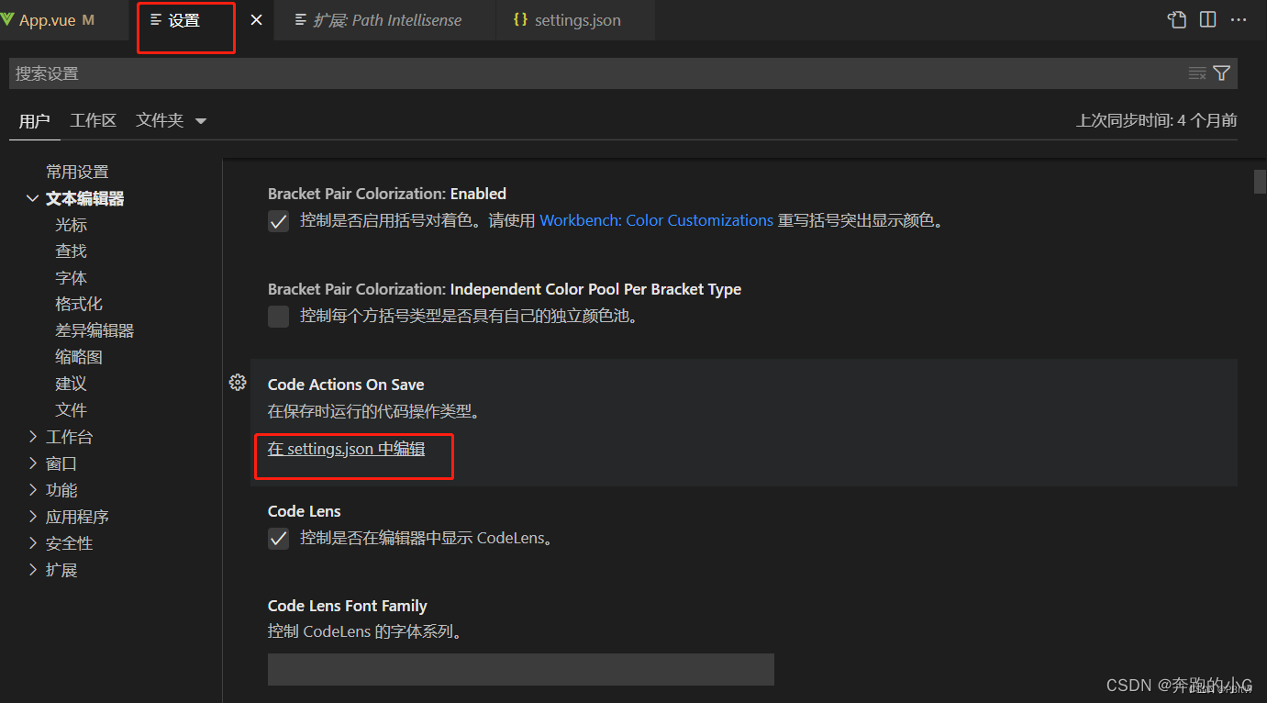Open the 文件夹 dropdown arrow
Screen dimensions: 1267x703
(201, 121)
